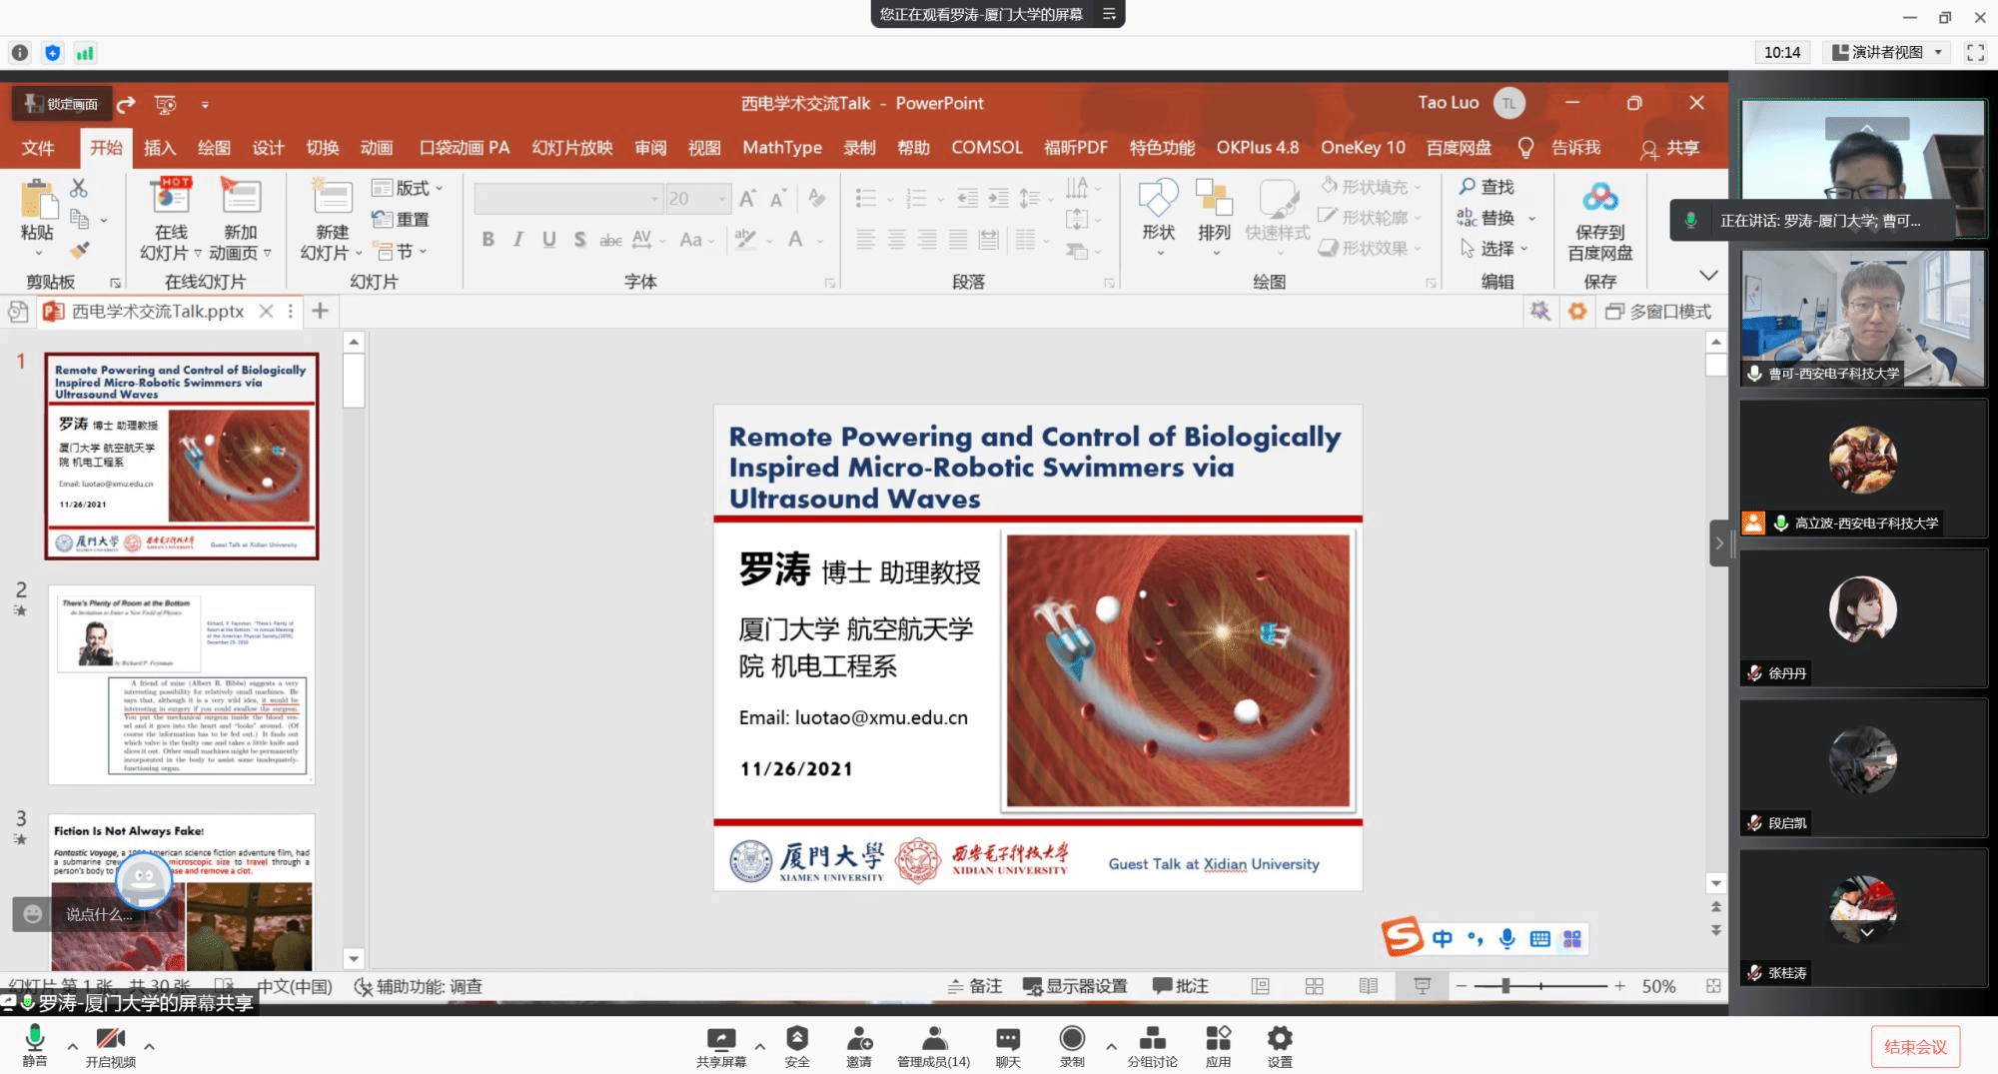Viewport: 1998px width, 1074px height.
Task: Click Manage Participants (管理成员) button
Action: [933, 1044]
